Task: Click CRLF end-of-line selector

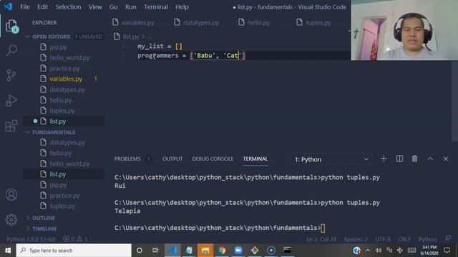Action: click(404, 239)
